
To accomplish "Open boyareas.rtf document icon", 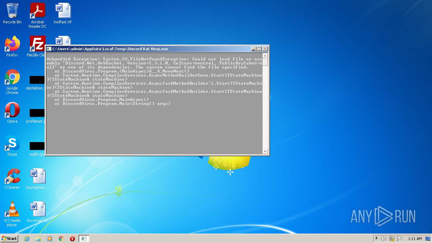I will pos(37,212).
